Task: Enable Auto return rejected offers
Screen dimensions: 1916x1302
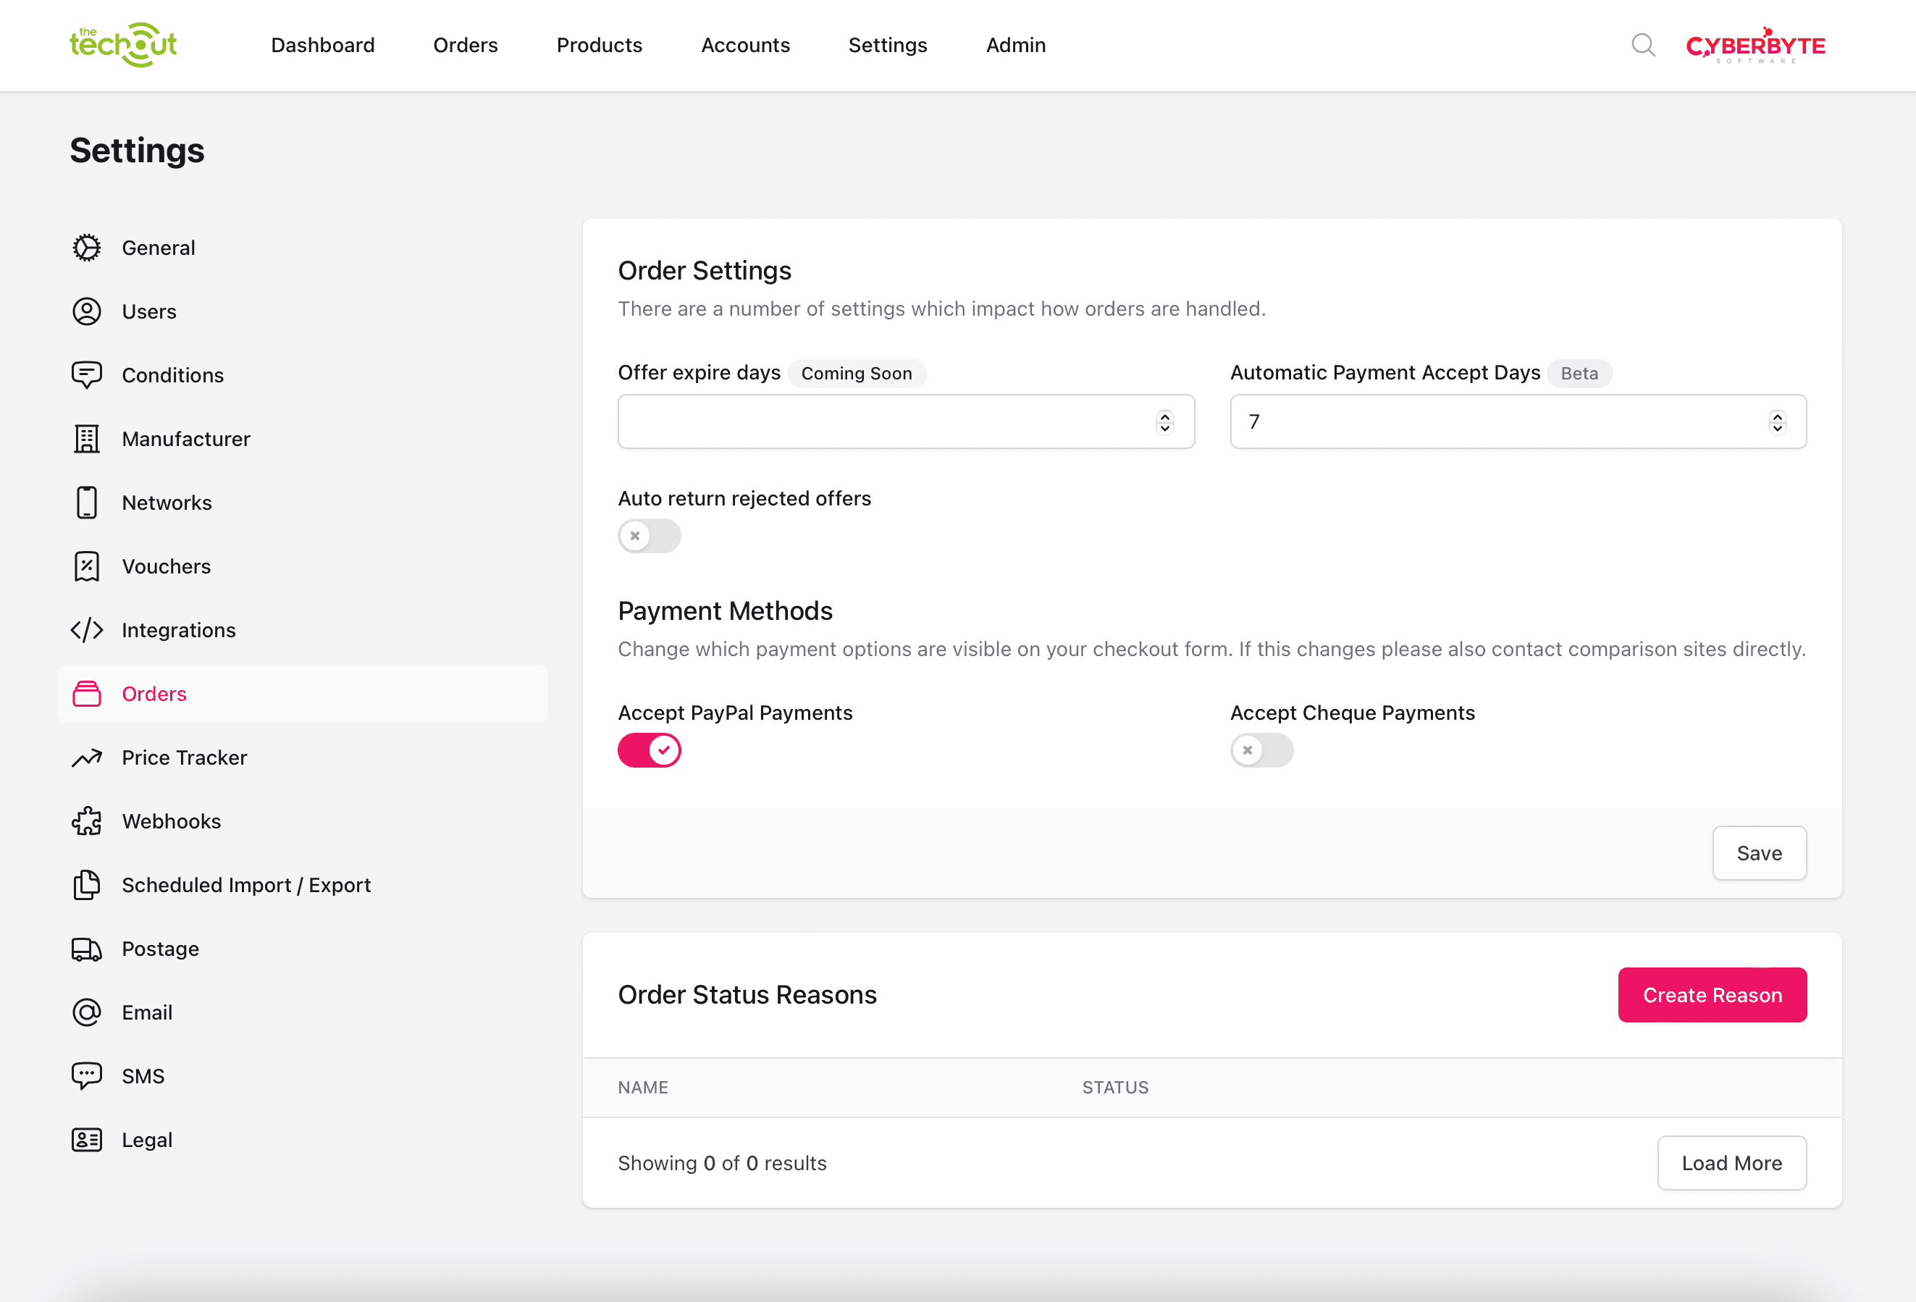Action: [x=650, y=536]
